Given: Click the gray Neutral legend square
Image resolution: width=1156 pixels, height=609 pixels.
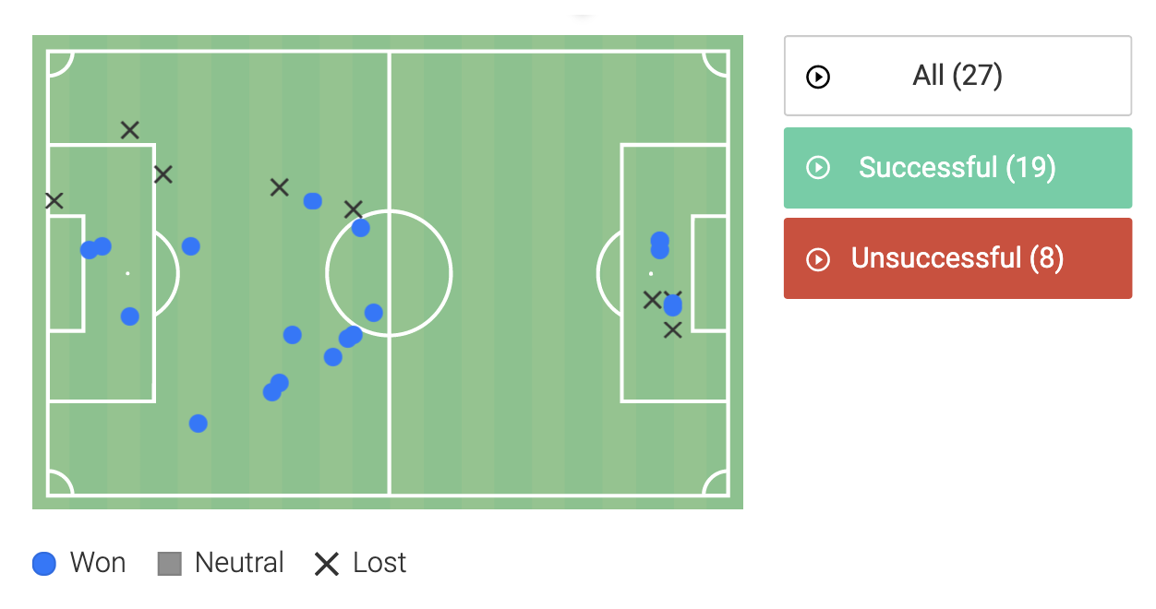Looking at the screenshot, I should point(169,563).
